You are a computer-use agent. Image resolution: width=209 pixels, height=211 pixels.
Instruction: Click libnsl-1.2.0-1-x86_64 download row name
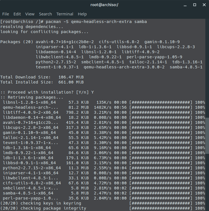point(29,102)
